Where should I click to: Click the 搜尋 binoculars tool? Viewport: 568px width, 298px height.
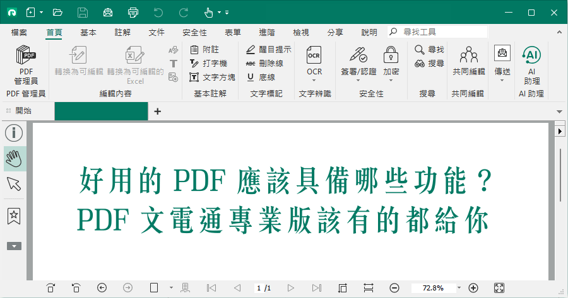(429, 64)
